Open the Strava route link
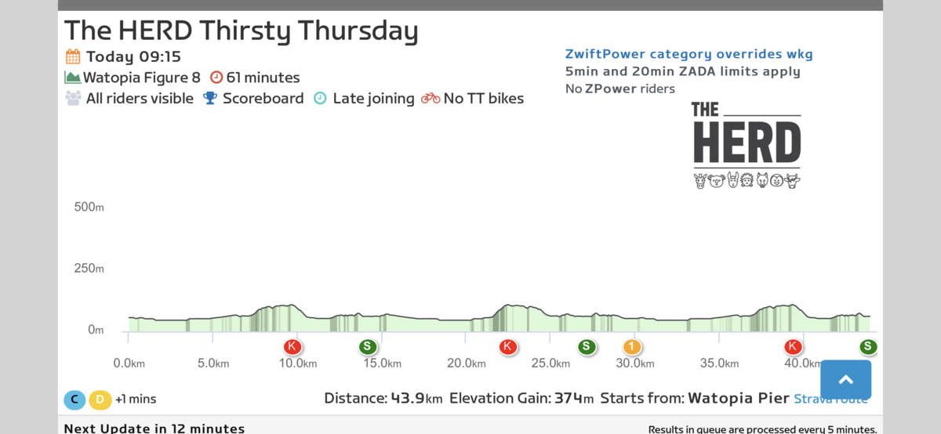The image size is (941, 434). pos(830,399)
